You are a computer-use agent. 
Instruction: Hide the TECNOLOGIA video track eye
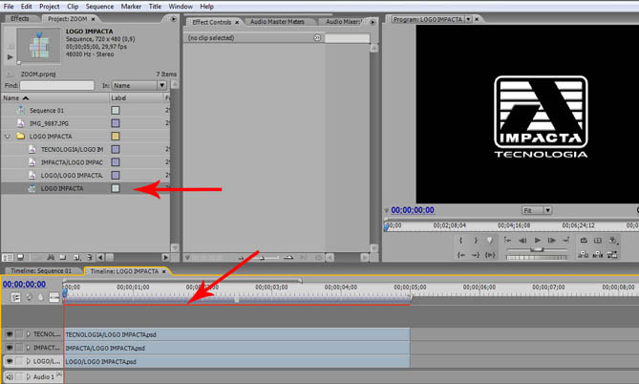pyautogui.click(x=9, y=335)
